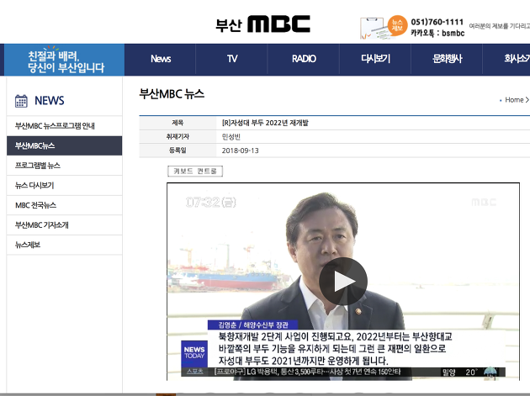Open 뉴스 다시보기 in sidebar

tap(64, 185)
